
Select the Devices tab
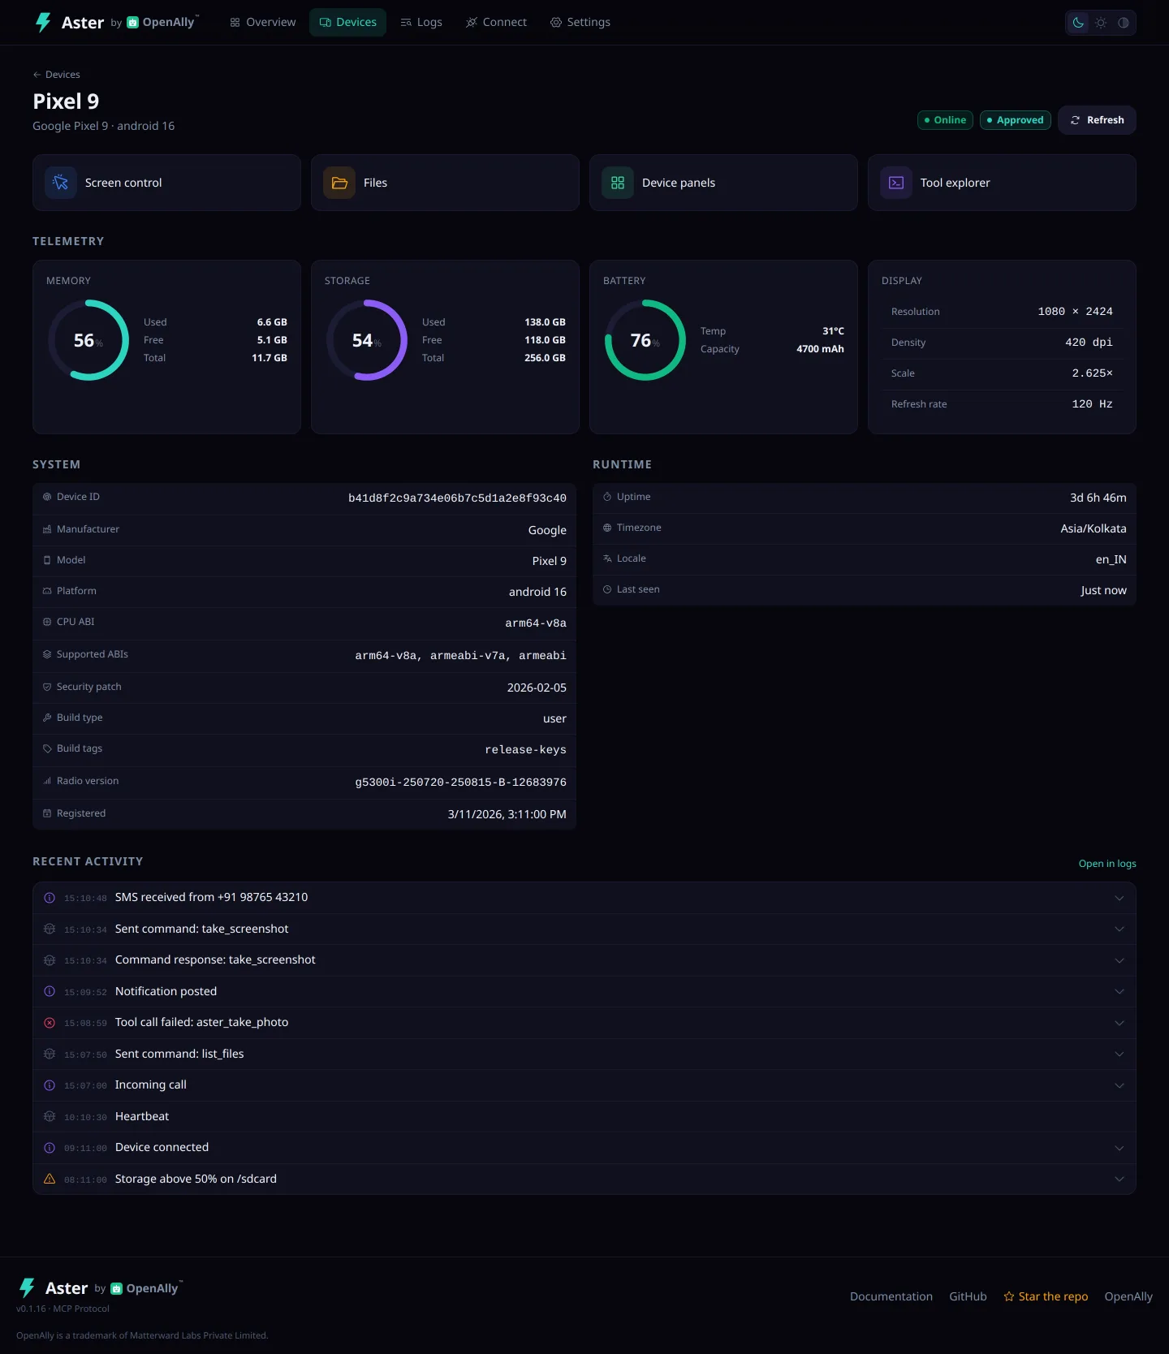point(347,23)
